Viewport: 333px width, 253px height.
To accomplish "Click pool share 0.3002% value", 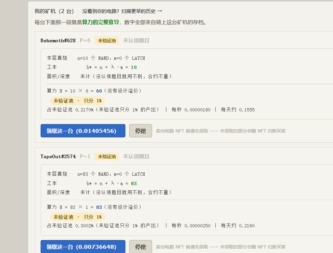I will point(84,226).
